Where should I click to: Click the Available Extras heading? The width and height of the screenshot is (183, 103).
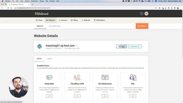pos(43,66)
